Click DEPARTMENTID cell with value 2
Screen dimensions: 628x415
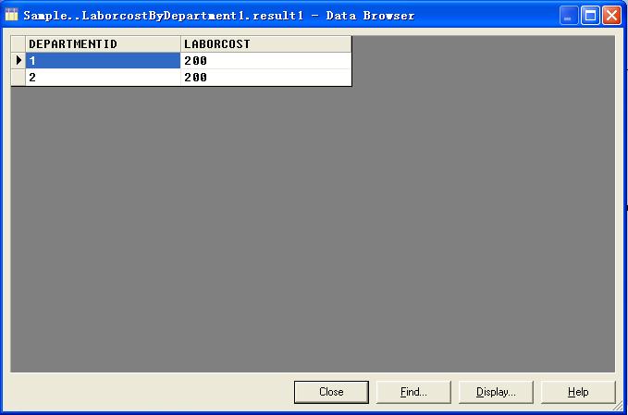[103, 78]
